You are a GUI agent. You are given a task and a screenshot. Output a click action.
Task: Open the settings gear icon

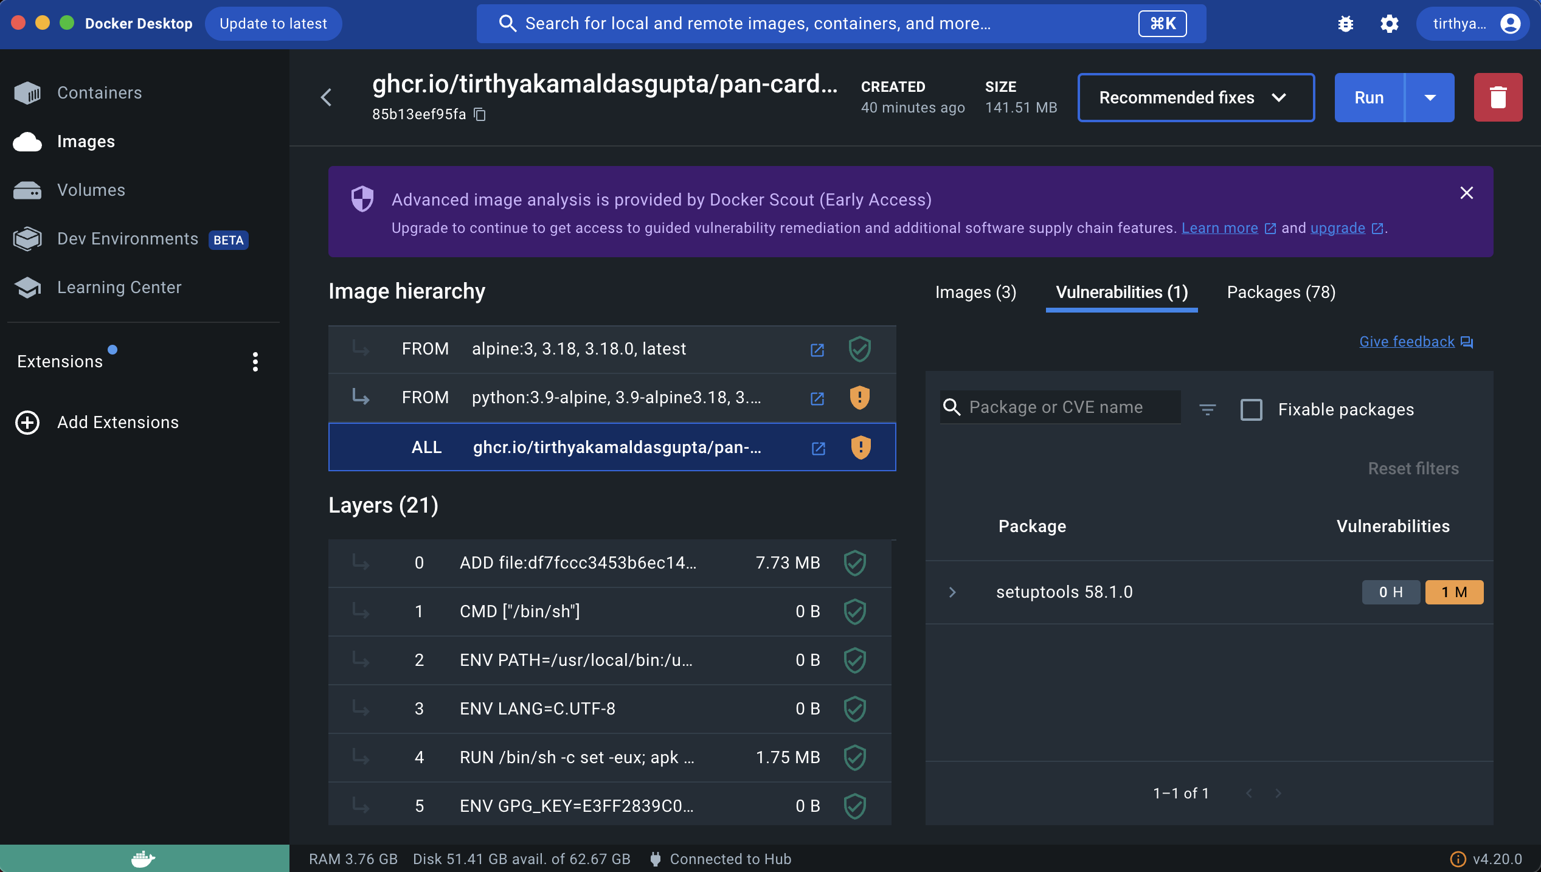pos(1389,24)
